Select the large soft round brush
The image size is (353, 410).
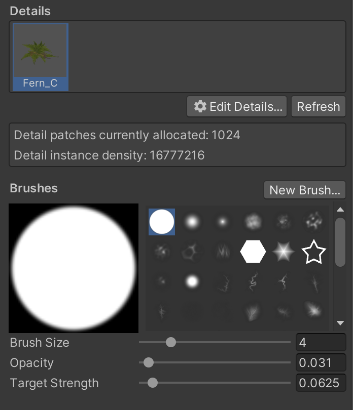(x=192, y=222)
